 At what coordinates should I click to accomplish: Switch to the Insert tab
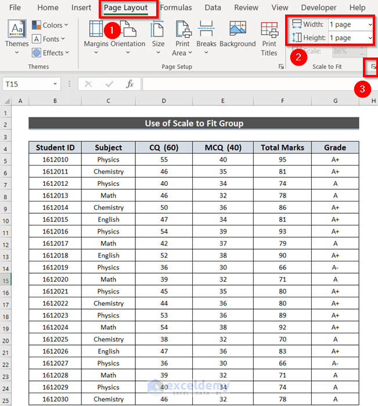(x=81, y=8)
